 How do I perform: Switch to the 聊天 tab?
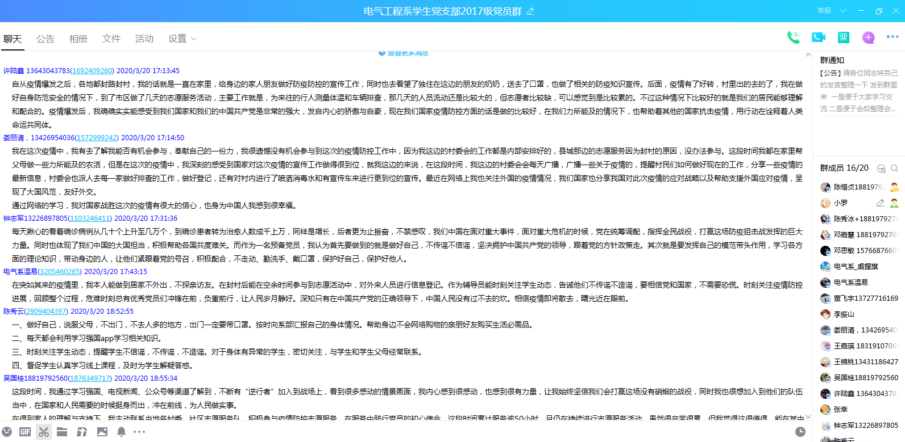pos(13,39)
